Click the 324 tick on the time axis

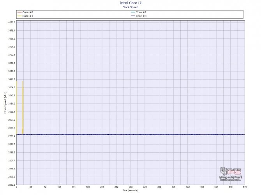(x=145, y=187)
